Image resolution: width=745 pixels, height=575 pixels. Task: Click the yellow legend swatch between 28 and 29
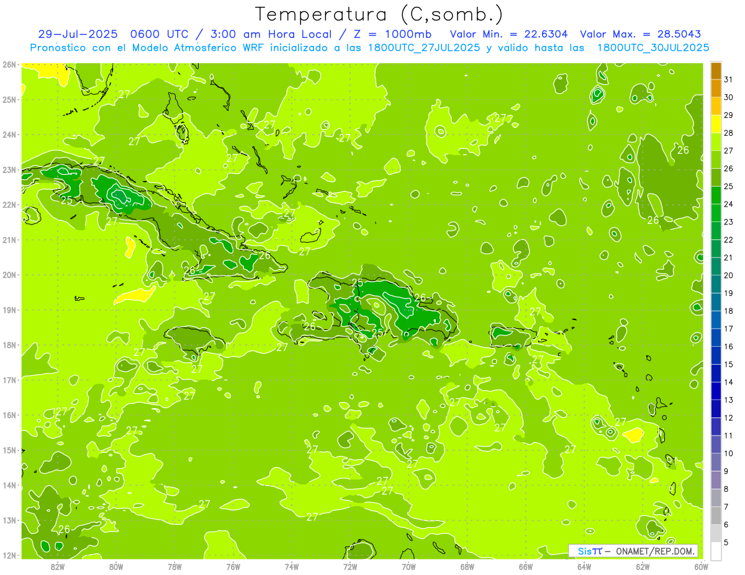(x=716, y=124)
